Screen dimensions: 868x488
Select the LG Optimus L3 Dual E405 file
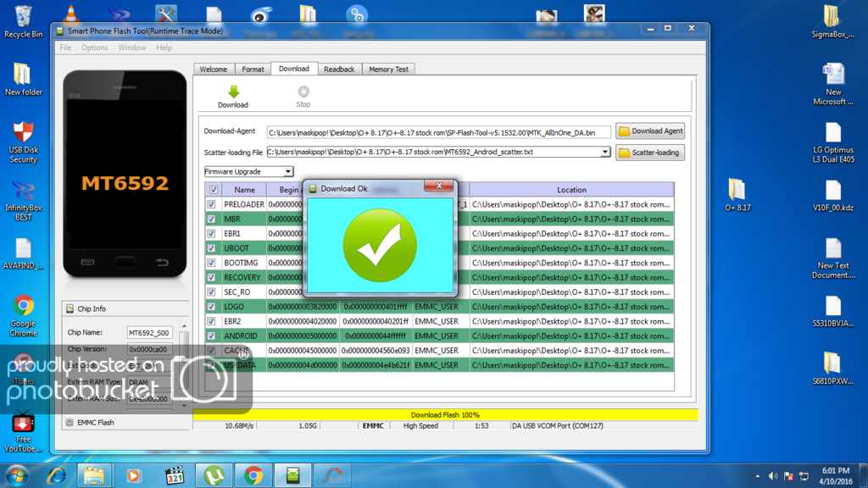coord(833,142)
